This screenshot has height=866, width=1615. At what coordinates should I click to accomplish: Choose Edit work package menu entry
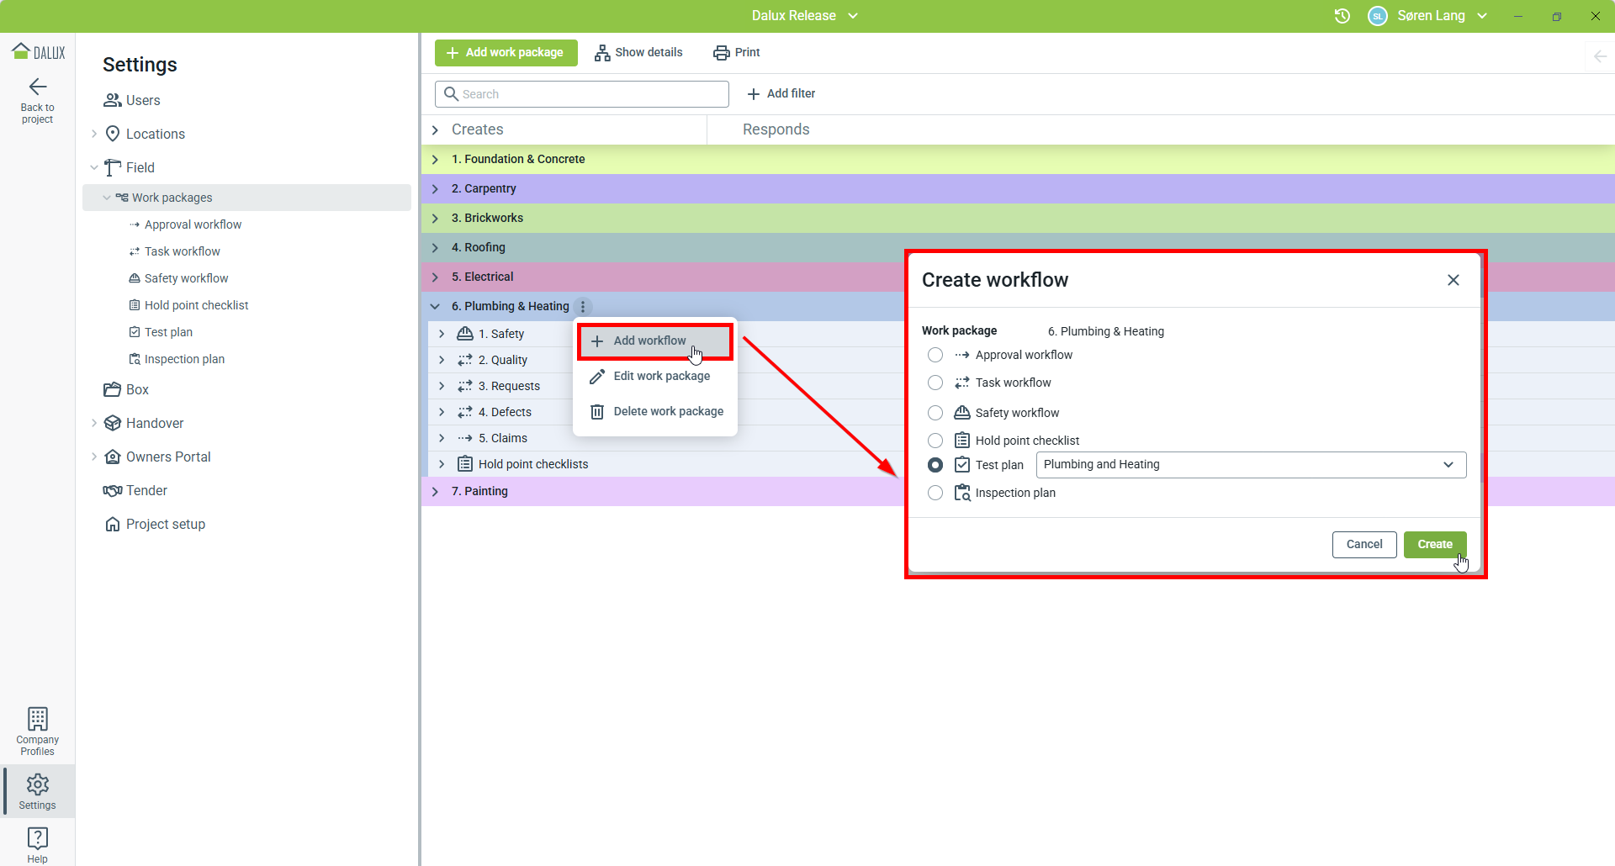655,376
